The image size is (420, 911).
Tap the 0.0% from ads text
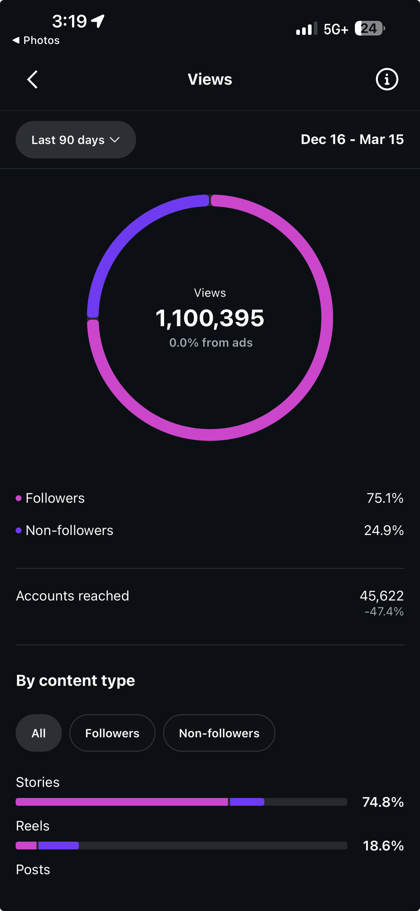[211, 342]
